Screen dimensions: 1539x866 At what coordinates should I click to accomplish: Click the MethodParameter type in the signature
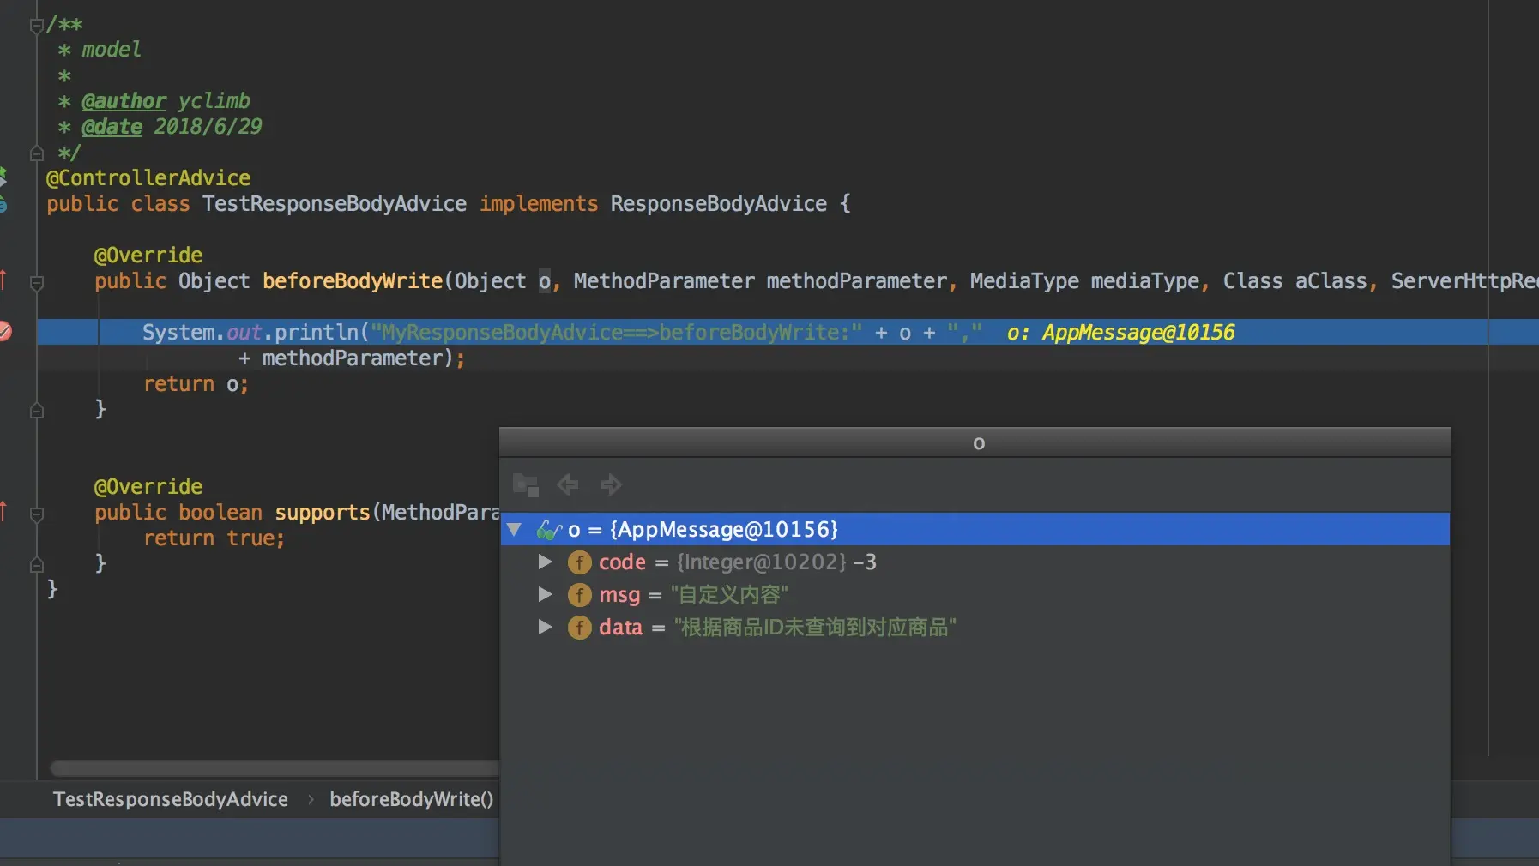664,281
